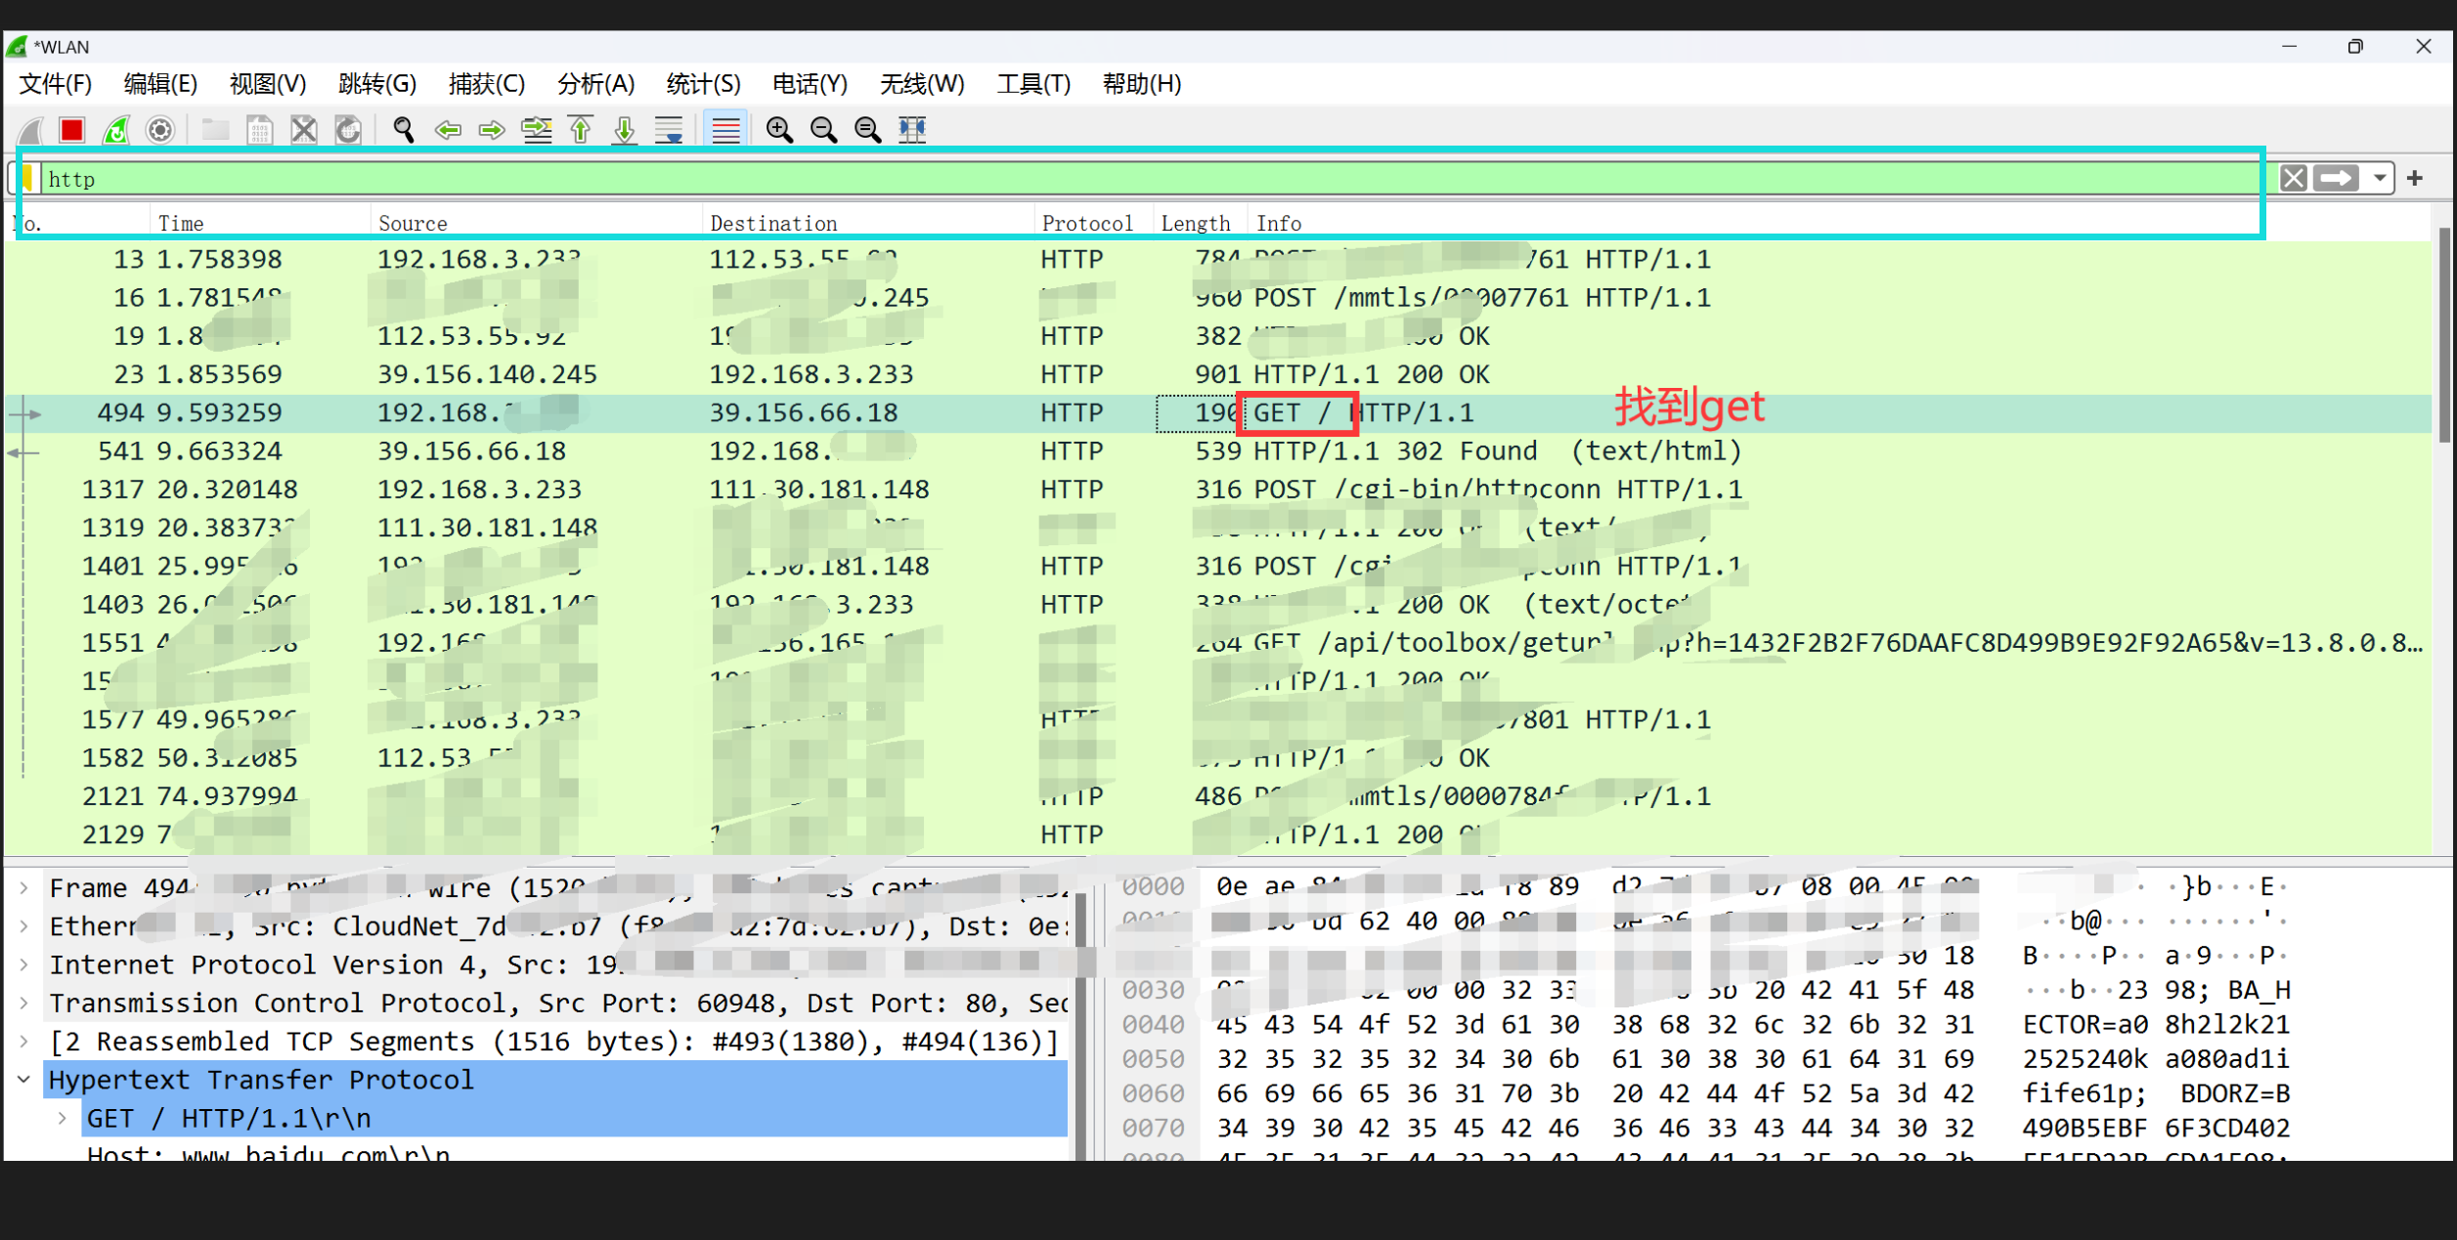The image size is (2457, 1240).
Task: Collapse the Hypertext Transfer Protocol section
Action: (23, 1079)
